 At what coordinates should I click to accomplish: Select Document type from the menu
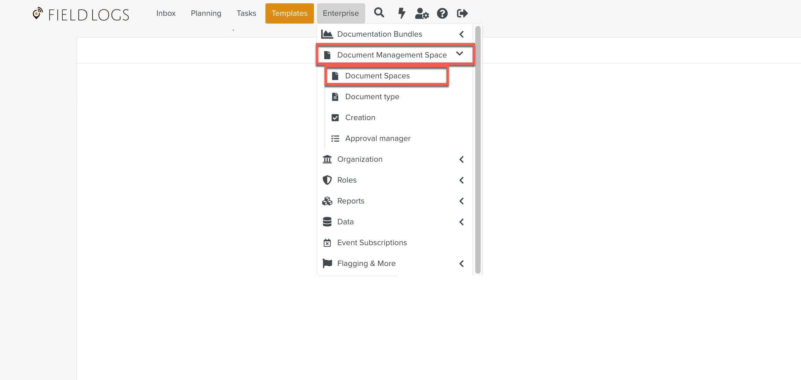coord(372,97)
